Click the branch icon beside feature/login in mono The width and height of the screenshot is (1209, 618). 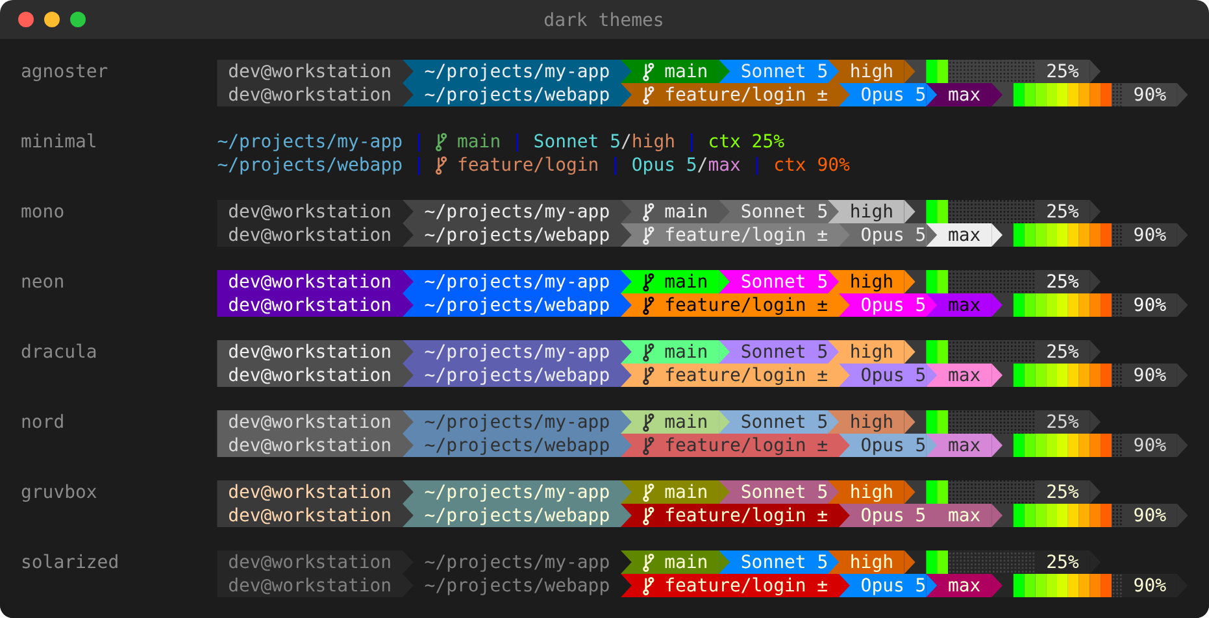pyautogui.click(x=648, y=235)
